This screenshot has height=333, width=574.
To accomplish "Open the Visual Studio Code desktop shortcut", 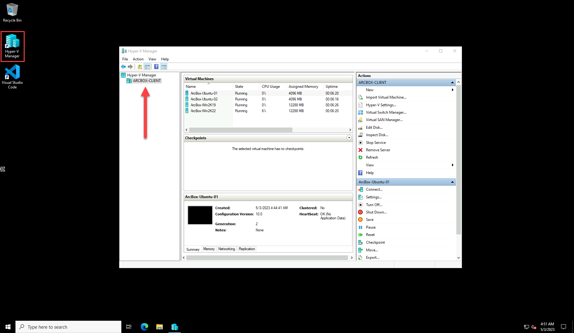I will [x=12, y=77].
